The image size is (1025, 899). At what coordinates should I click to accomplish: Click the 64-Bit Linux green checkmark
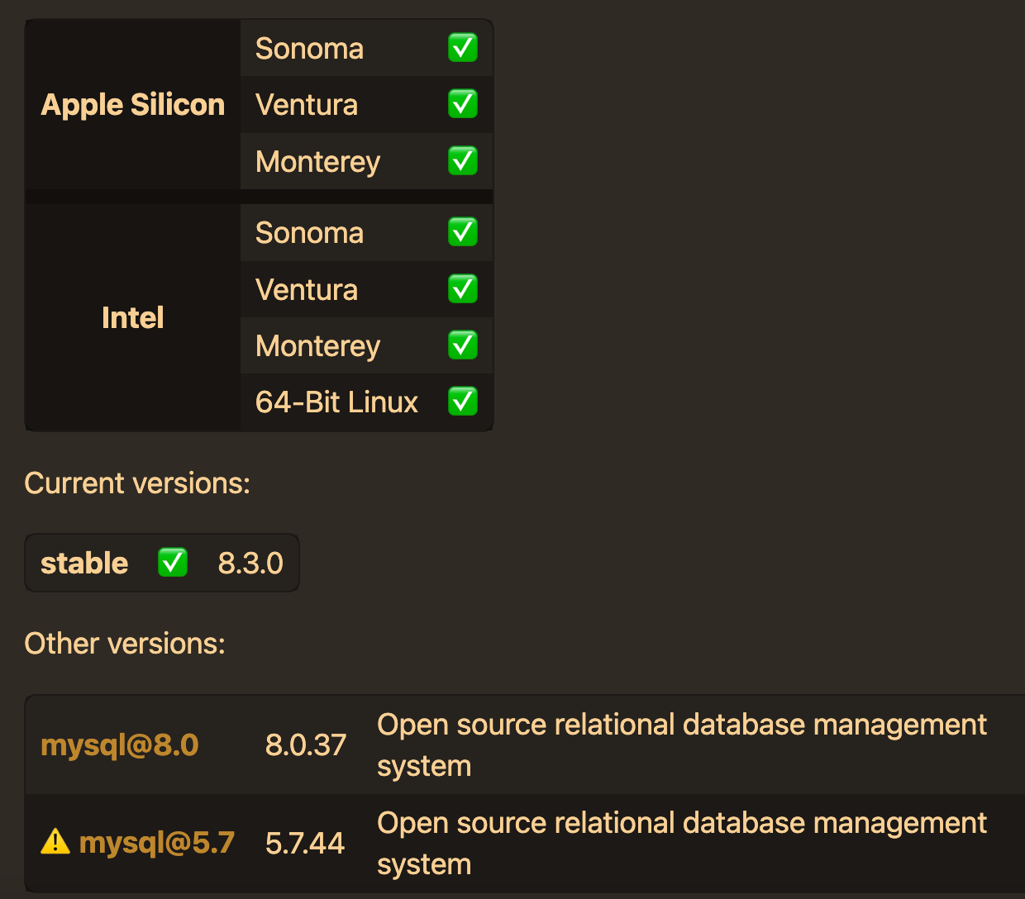point(462,402)
